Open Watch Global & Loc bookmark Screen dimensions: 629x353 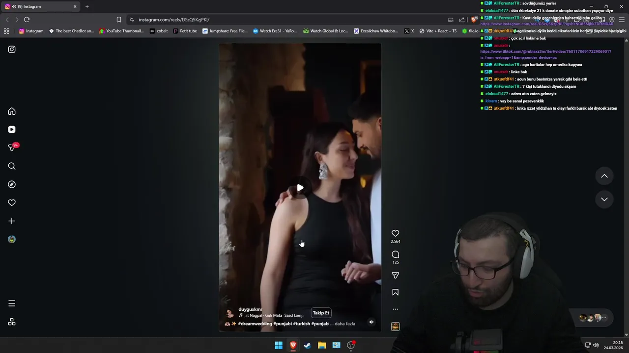325,31
